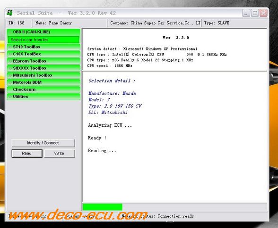
Task: Select the 'Type: SLAVE' field
Action: [235, 23]
